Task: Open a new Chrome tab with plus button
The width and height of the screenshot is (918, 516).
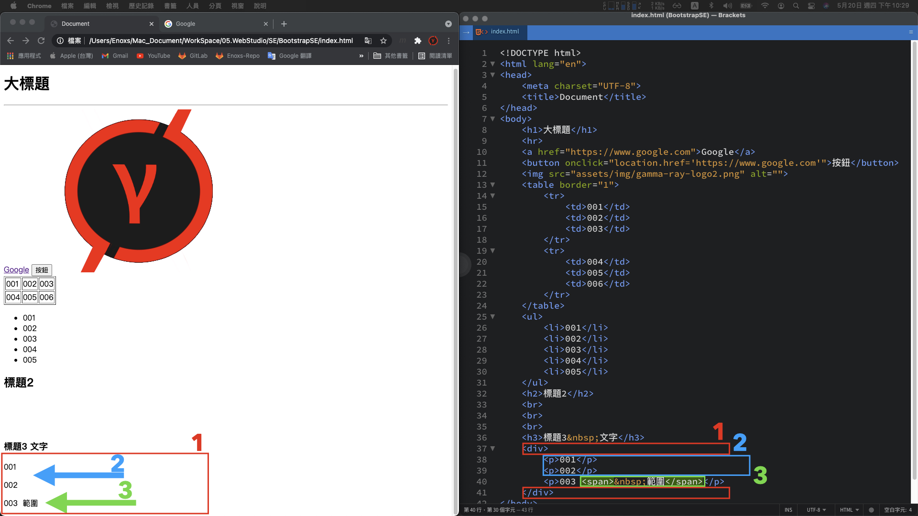Action: [x=284, y=24]
